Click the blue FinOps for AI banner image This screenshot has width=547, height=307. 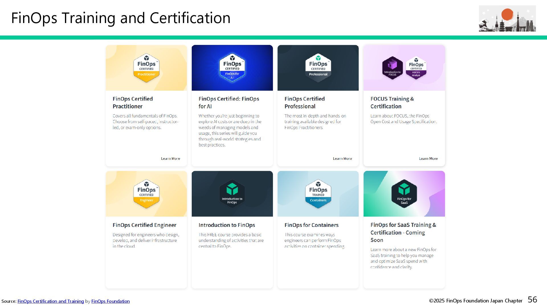point(232,68)
